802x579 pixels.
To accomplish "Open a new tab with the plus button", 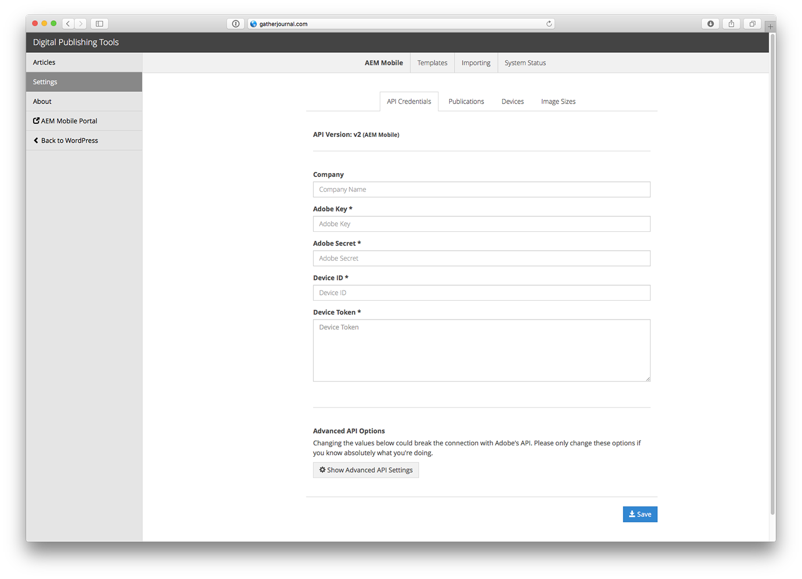I will click(770, 26).
